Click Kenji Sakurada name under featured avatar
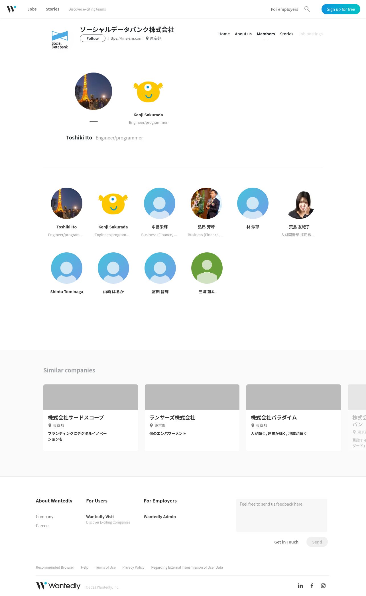The width and height of the screenshot is (366, 596). pos(148,115)
